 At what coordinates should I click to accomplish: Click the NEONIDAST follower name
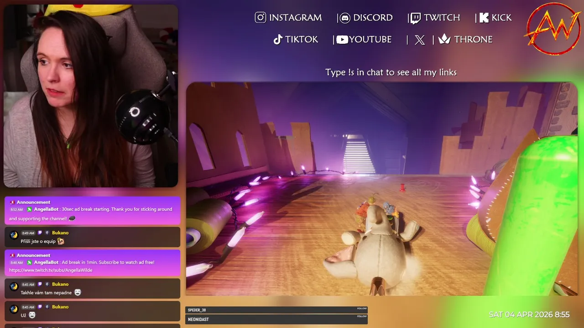pyautogui.click(x=198, y=320)
